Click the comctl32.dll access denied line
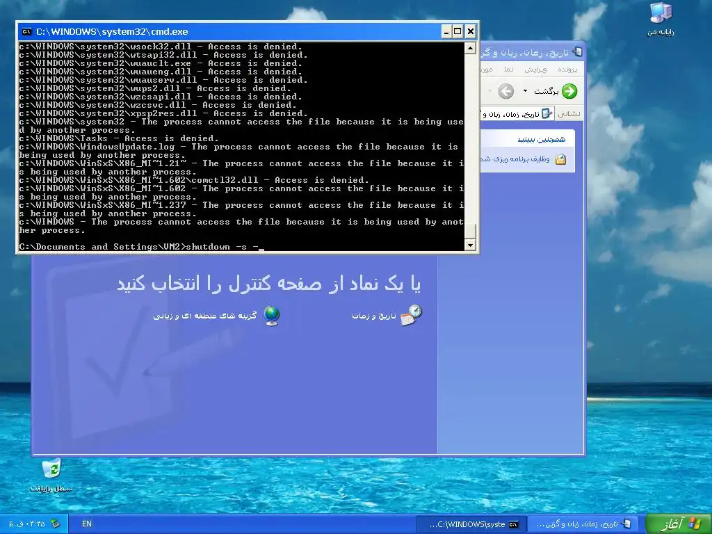712x534 pixels. pyautogui.click(x=194, y=180)
